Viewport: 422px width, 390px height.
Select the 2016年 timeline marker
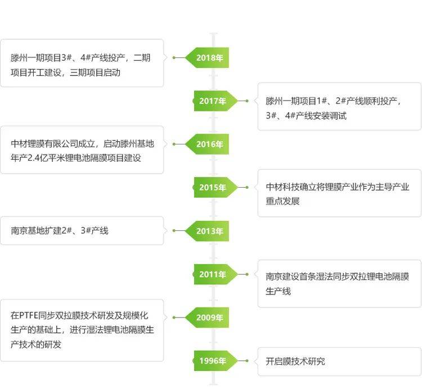tap(207, 144)
